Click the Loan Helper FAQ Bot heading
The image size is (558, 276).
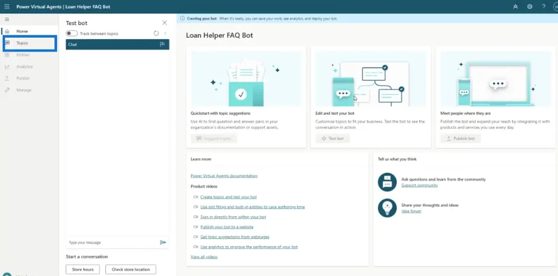pyautogui.click(x=219, y=36)
